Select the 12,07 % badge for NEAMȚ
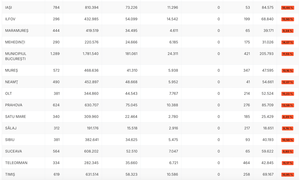The width and height of the screenshot is (300, 180). coord(288,82)
